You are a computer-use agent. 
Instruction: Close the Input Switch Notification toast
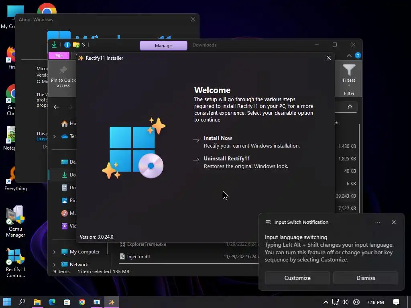click(x=393, y=222)
